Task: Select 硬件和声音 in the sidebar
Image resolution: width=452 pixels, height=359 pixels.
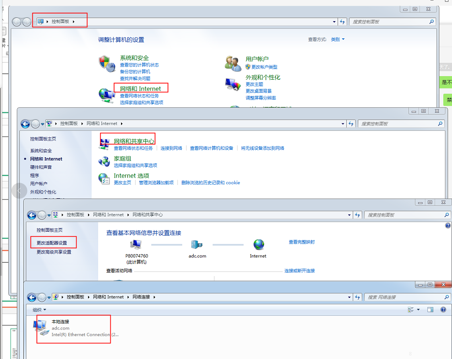Action: pos(40,167)
